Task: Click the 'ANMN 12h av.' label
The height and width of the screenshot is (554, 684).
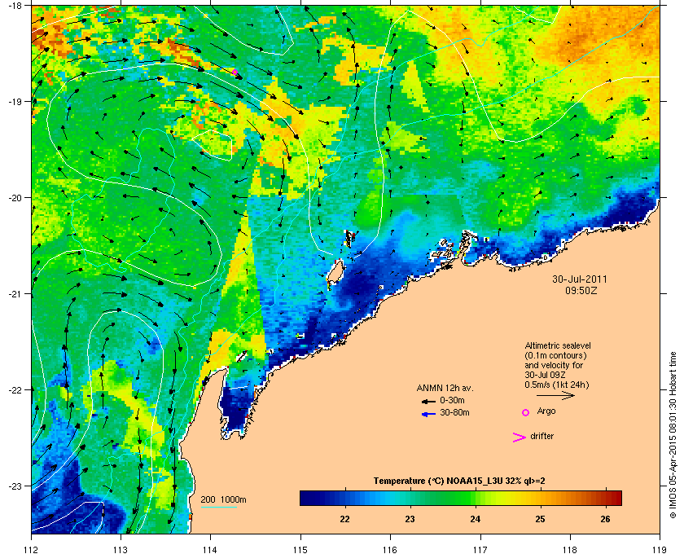Action: (x=445, y=388)
